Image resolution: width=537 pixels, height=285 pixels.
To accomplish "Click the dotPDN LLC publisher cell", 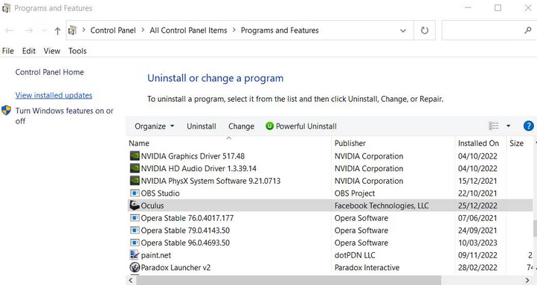I will tap(355, 254).
